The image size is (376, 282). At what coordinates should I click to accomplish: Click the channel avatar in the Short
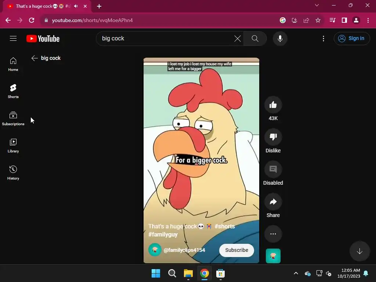pos(155,250)
